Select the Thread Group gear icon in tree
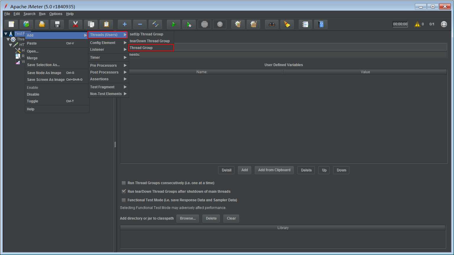This screenshot has height=255, width=454. pos(13,39)
